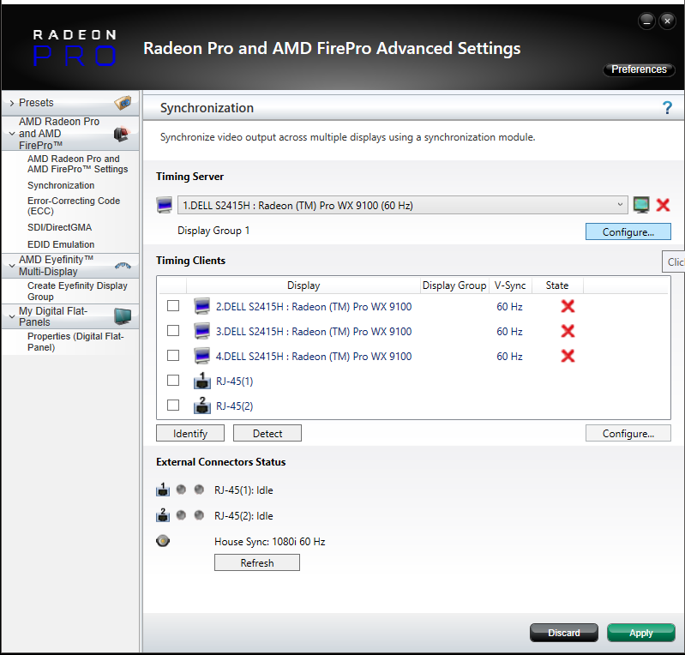The image size is (685, 655).
Task: Click the red X state of 4.DELL S2415H
Action: pyautogui.click(x=568, y=356)
